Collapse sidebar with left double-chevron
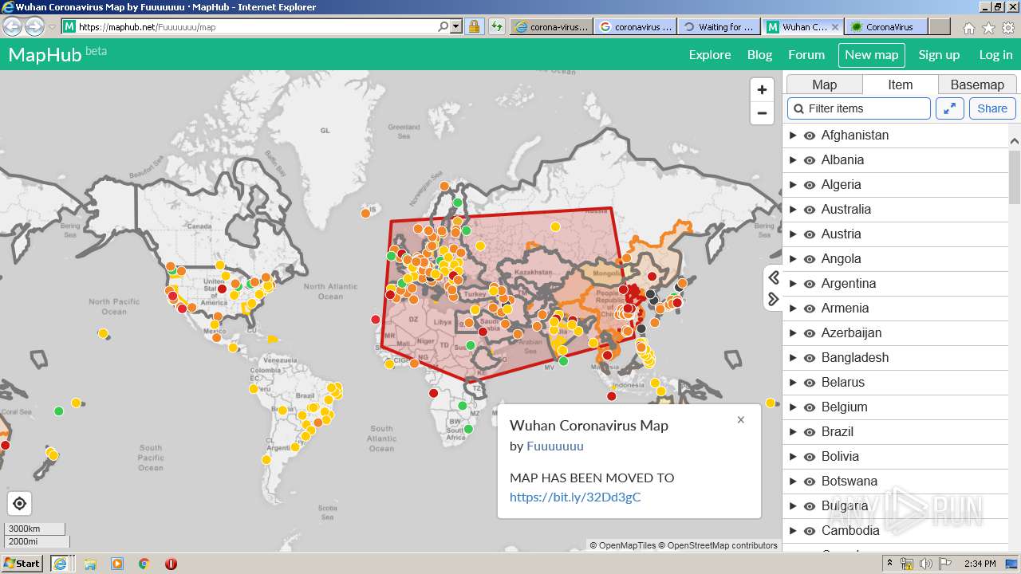The image size is (1021, 574). click(773, 277)
